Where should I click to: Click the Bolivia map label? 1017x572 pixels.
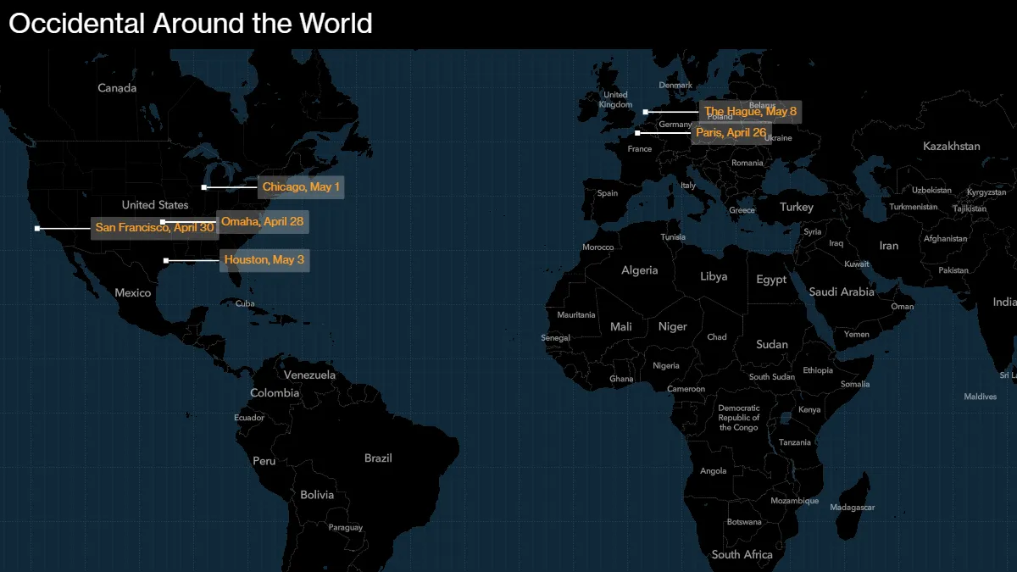click(x=317, y=495)
